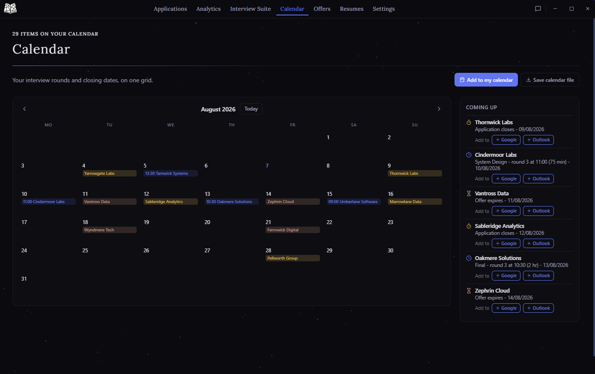595x374 pixels.
Task: Click the Add to my calendar button
Action: coord(486,80)
